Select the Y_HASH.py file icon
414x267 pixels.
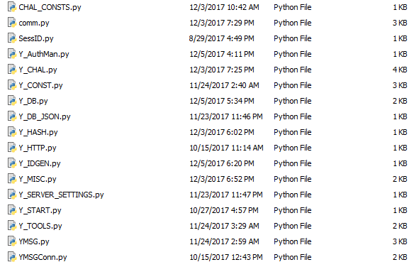click(x=12, y=131)
